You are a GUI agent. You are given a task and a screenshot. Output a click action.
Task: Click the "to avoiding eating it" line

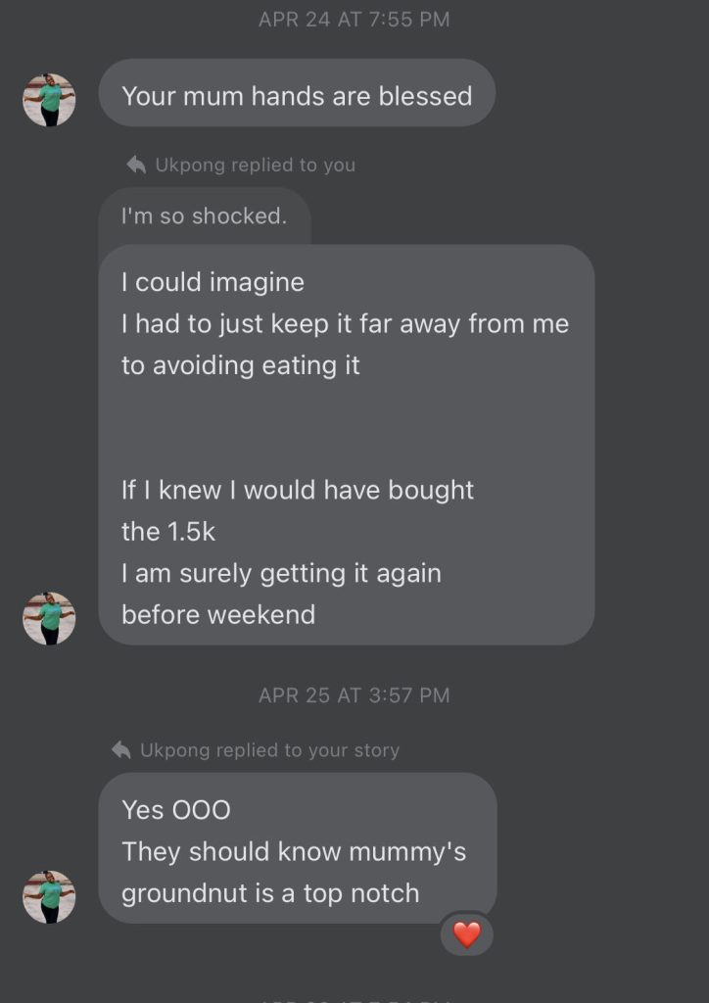point(241,365)
